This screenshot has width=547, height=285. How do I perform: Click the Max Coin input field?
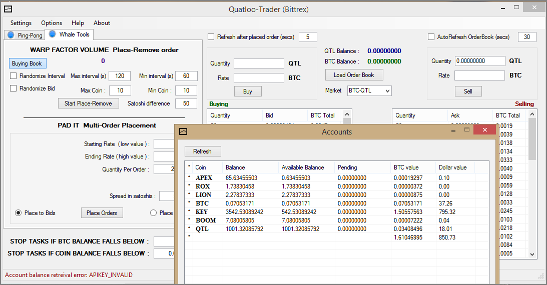[x=120, y=90]
